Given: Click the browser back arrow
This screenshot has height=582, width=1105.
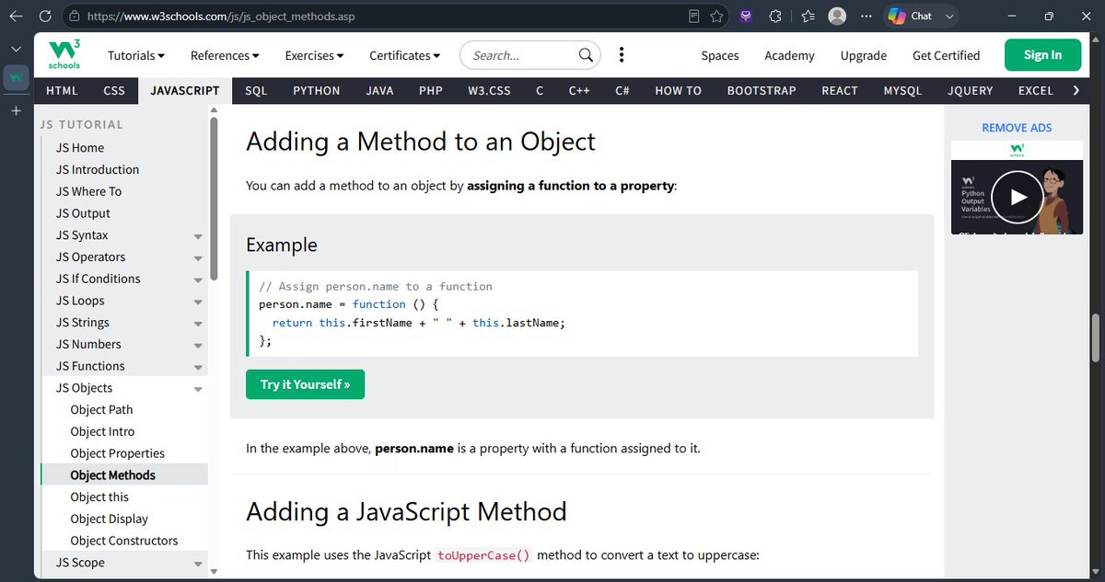Looking at the screenshot, I should coord(17,16).
